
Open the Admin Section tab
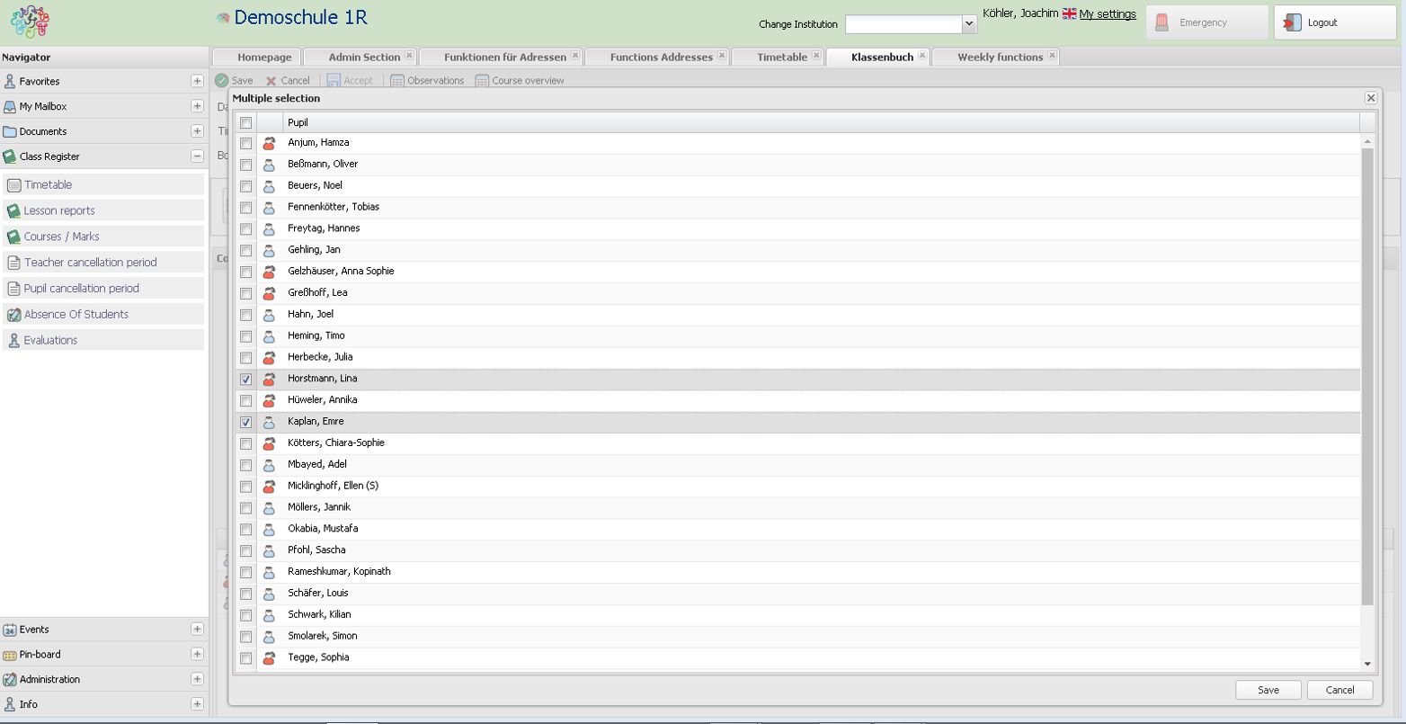363,57
